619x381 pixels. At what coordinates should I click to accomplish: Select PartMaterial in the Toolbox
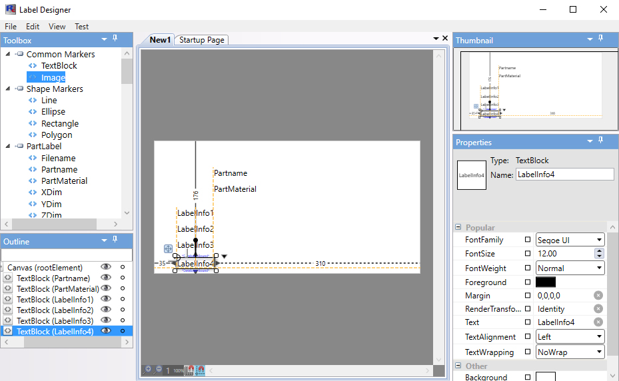click(65, 181)
